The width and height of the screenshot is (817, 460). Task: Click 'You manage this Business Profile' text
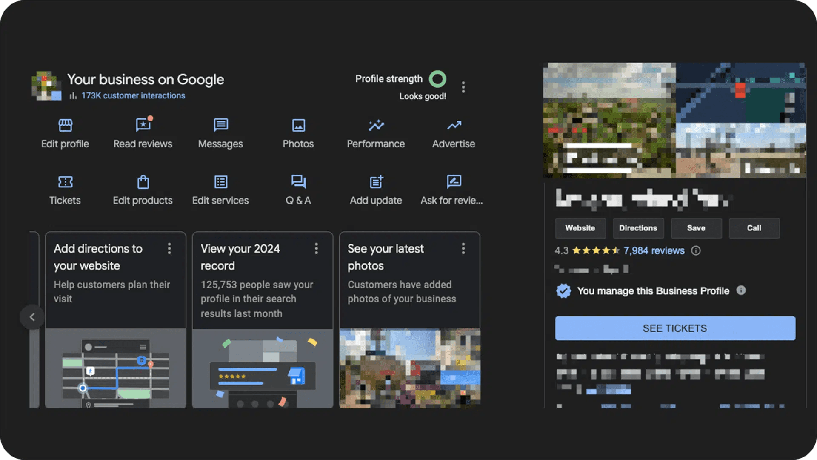point(653,291)
